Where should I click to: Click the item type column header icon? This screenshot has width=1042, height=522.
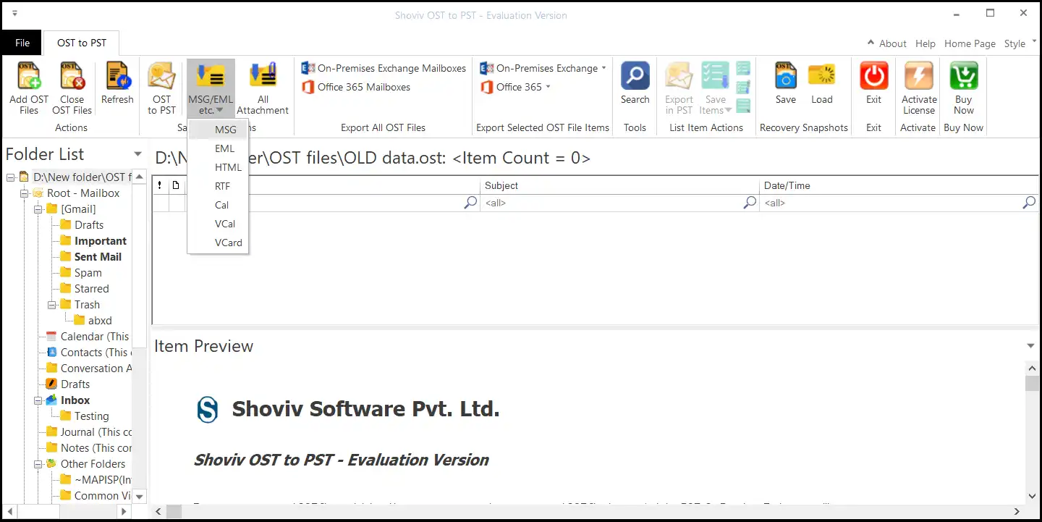click(x=176, y=185)
